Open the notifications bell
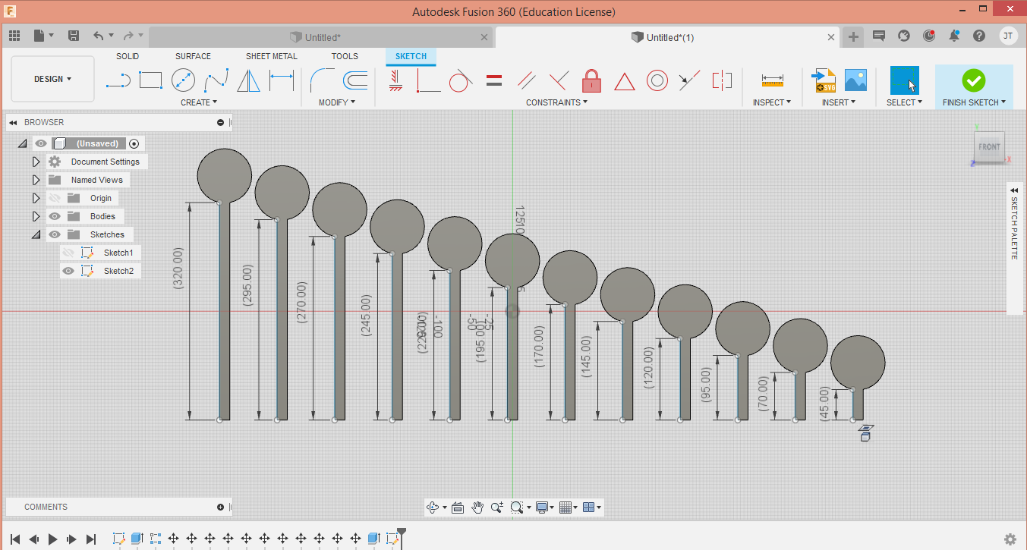Viewport: 1027px width, 550px height. pos(954,36)
